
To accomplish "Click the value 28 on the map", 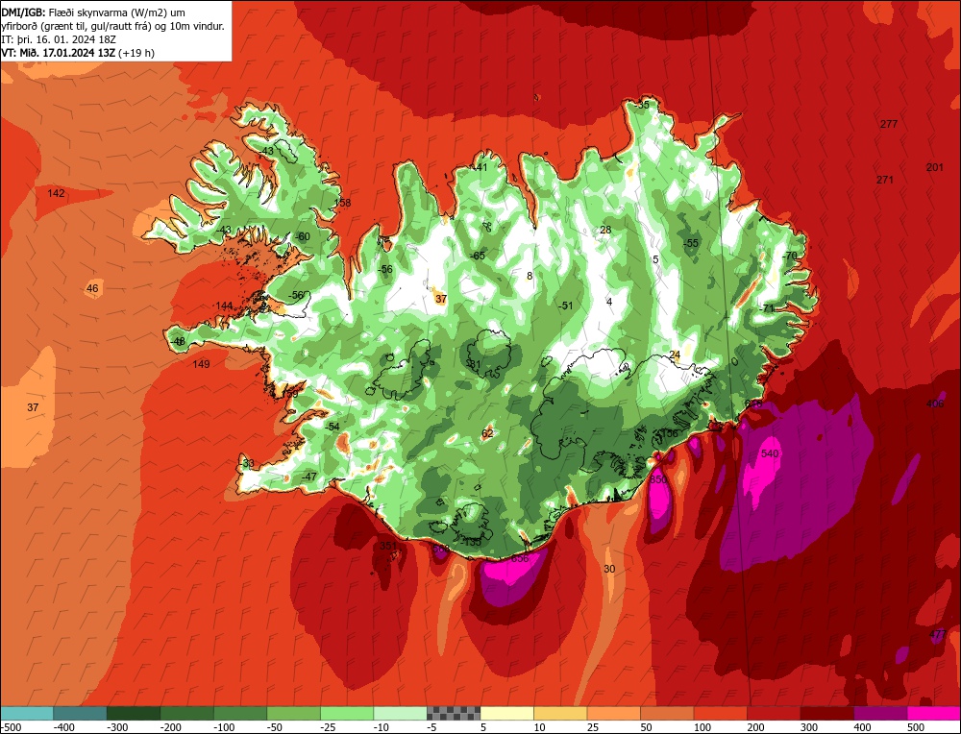I will click(605, 230).
